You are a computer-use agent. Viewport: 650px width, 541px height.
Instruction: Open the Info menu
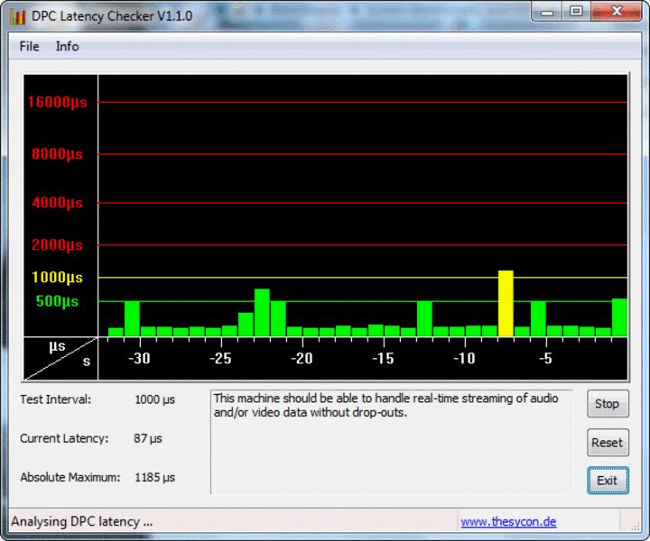click(x=67, y=46)
